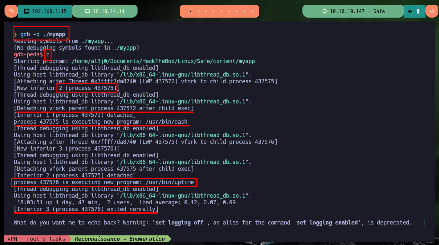
Task: Switch to the second workspace dot
Action: tap(191, 11)
